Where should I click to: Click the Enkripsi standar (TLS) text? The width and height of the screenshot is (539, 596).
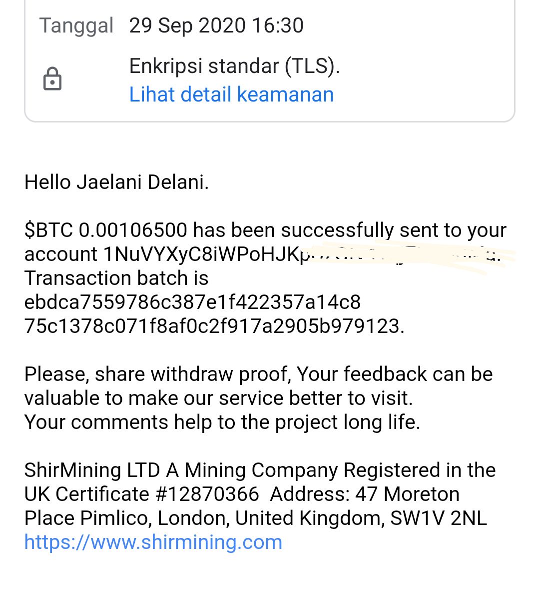(x=234, y=66)
